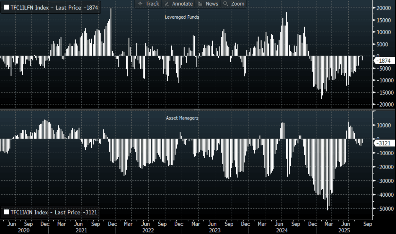Select the 2025 year label on time axis

(344, 230)
